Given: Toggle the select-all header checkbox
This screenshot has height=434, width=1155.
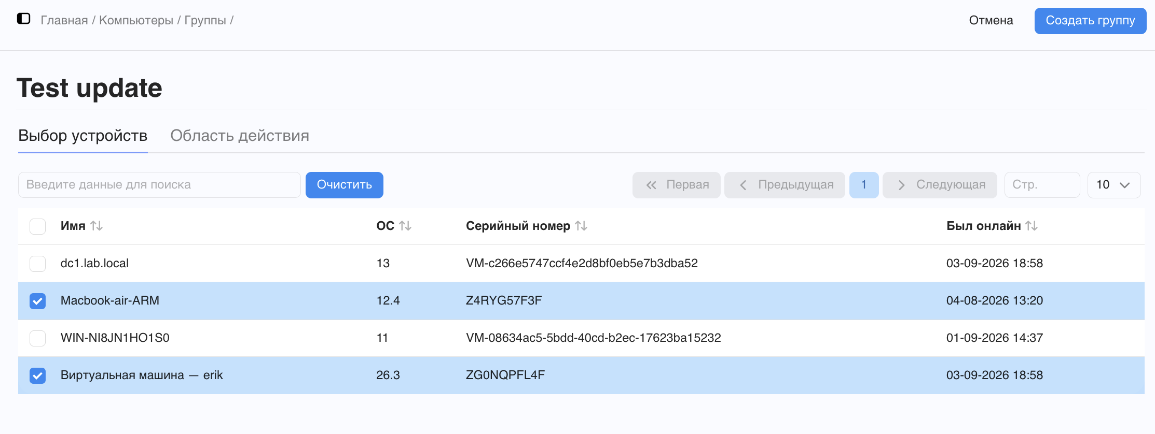Looking at the screenshot, I should [x=37, y=226].
